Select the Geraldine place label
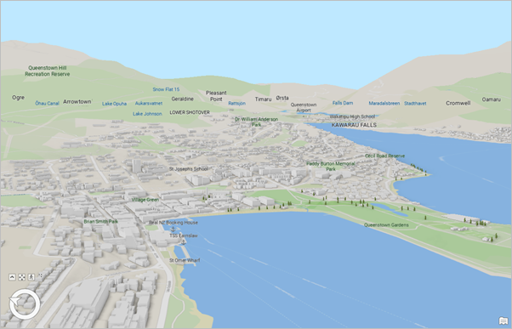This screenshot has width=512, height=329. pyautogui.click(x=183, y=99)
